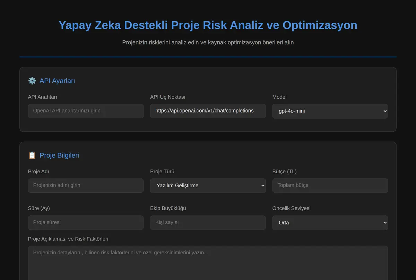416x280 pixels.
Task: Click the Ekip Büyüklüğü input field
Action: pos(208,222)
